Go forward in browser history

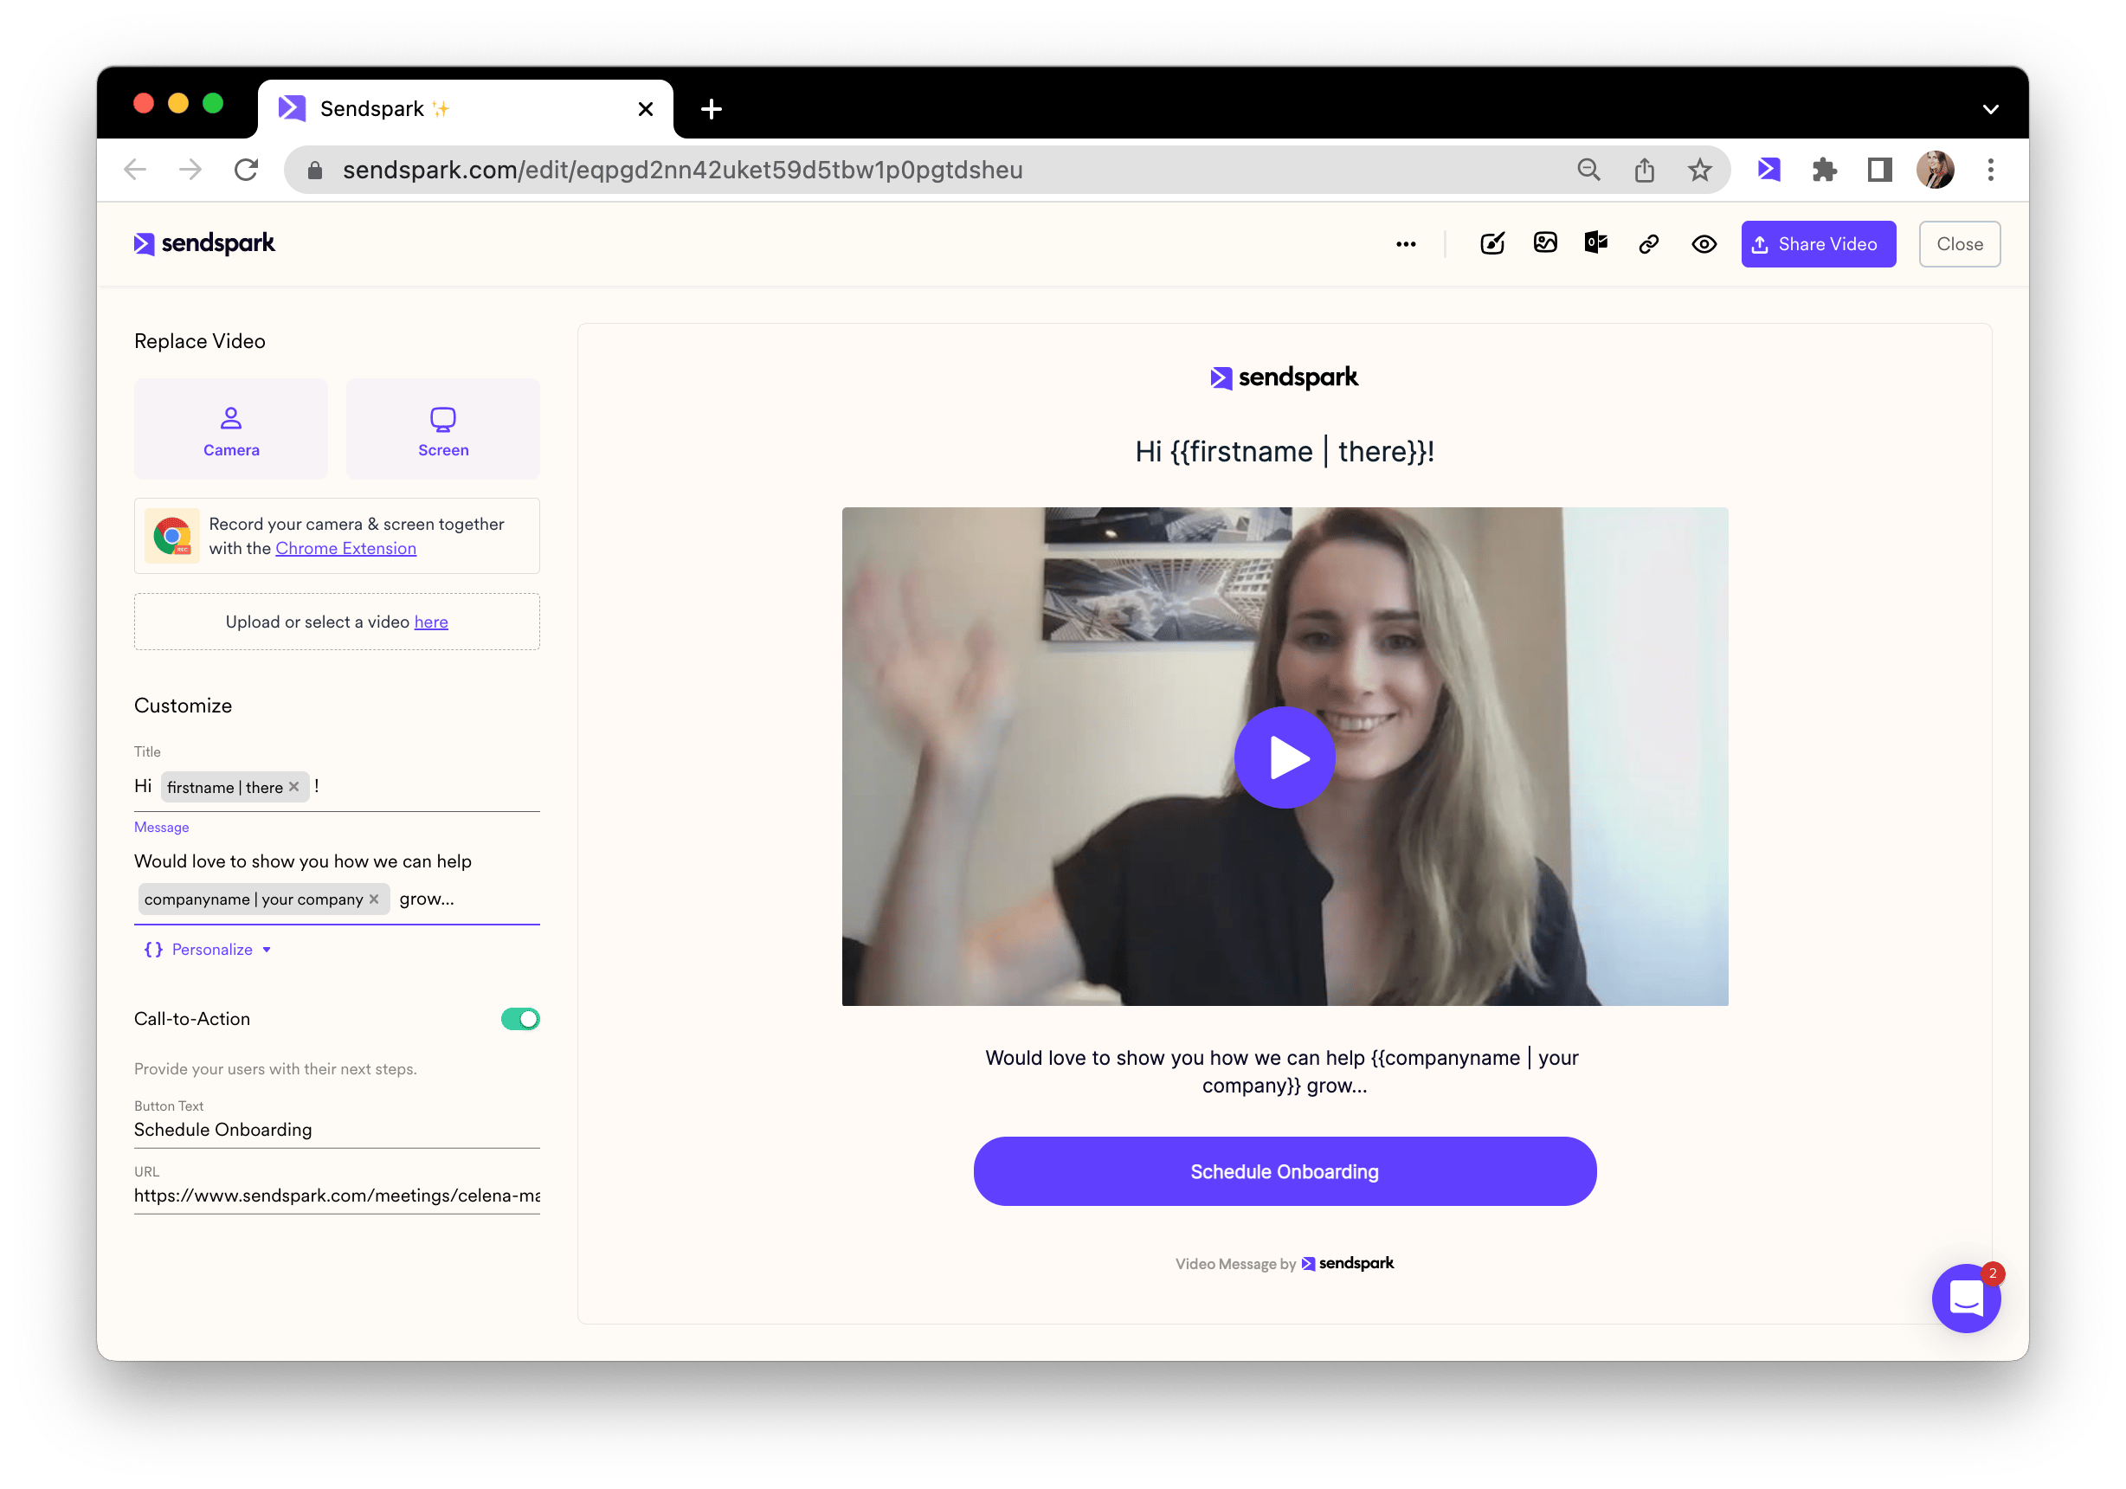tap(190, 170)
